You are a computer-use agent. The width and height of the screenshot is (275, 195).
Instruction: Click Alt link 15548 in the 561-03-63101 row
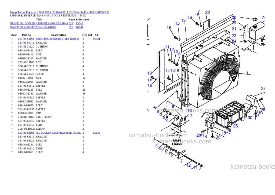coord(96,133)
